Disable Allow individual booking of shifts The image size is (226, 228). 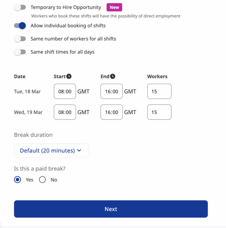[x=20, y=26]
